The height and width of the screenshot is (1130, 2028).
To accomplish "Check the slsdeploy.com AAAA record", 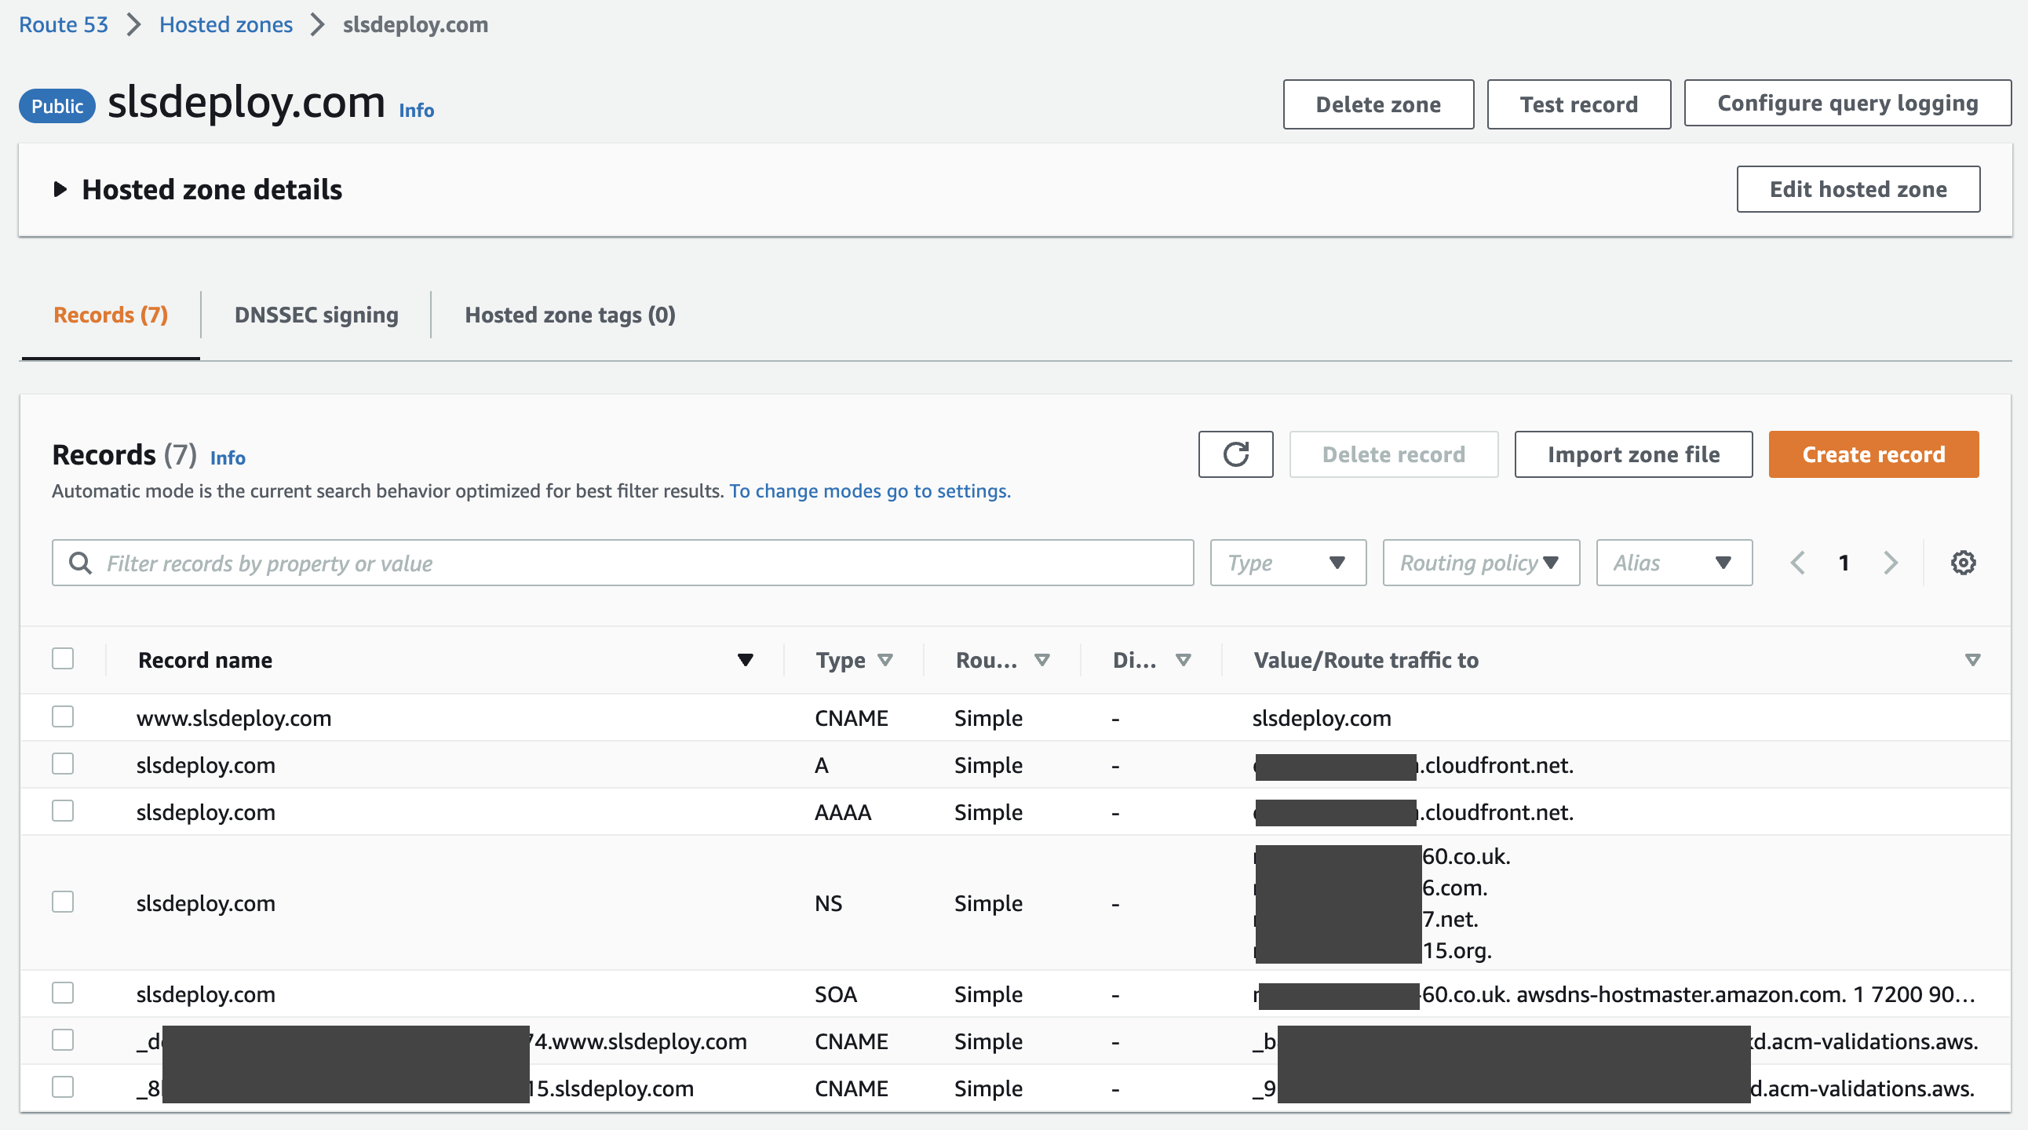I will point(63,811).
